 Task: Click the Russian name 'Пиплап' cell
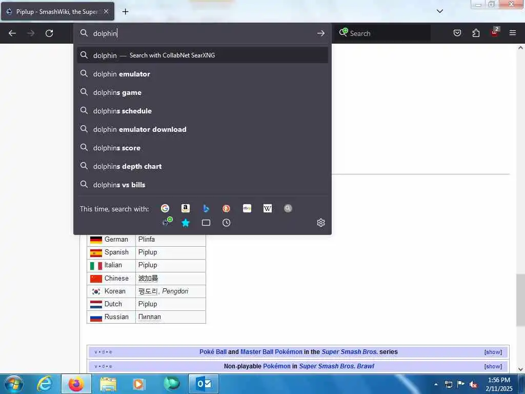(170, 317)
